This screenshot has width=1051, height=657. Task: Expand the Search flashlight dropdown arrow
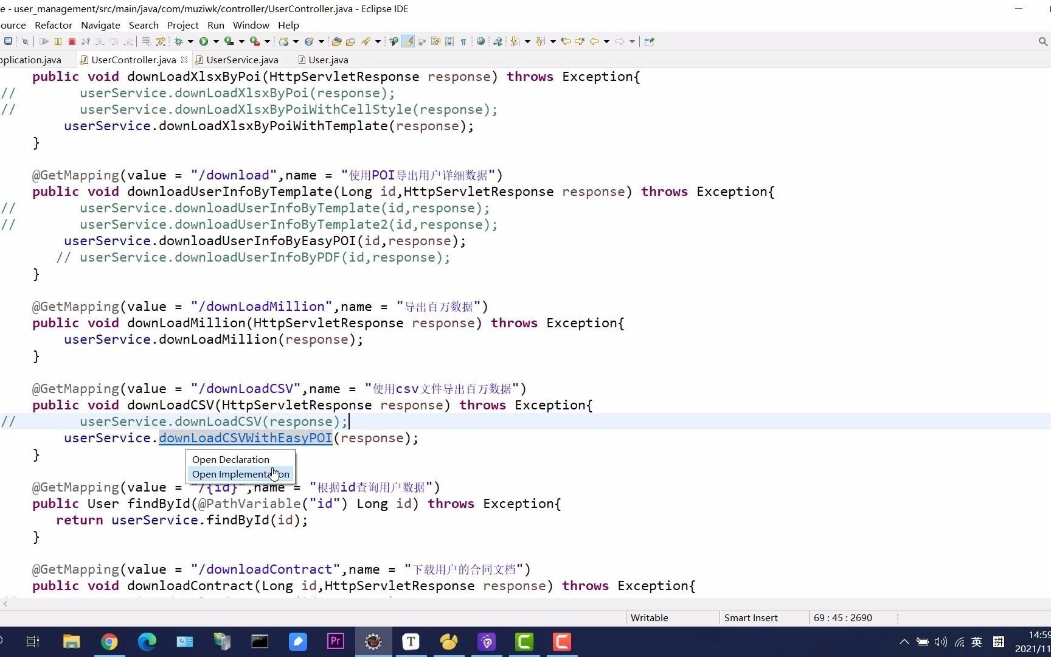pyautogui.click(x=378, y=41)
